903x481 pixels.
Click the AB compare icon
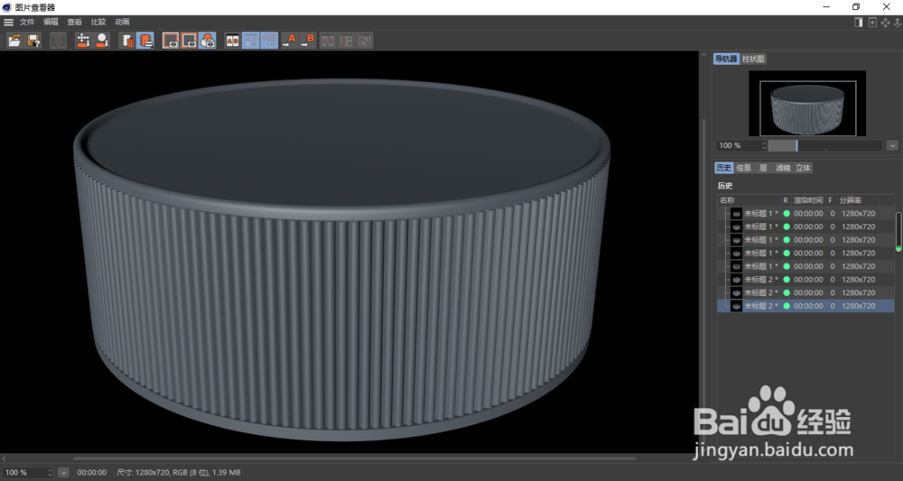point(233,41)
